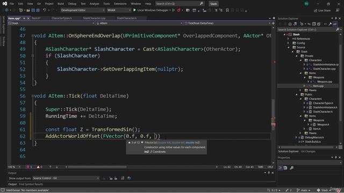The width and height of the screenshot is (344, 193).
Task: Click the main branch button in status bar
Action: tap(303, 190)
